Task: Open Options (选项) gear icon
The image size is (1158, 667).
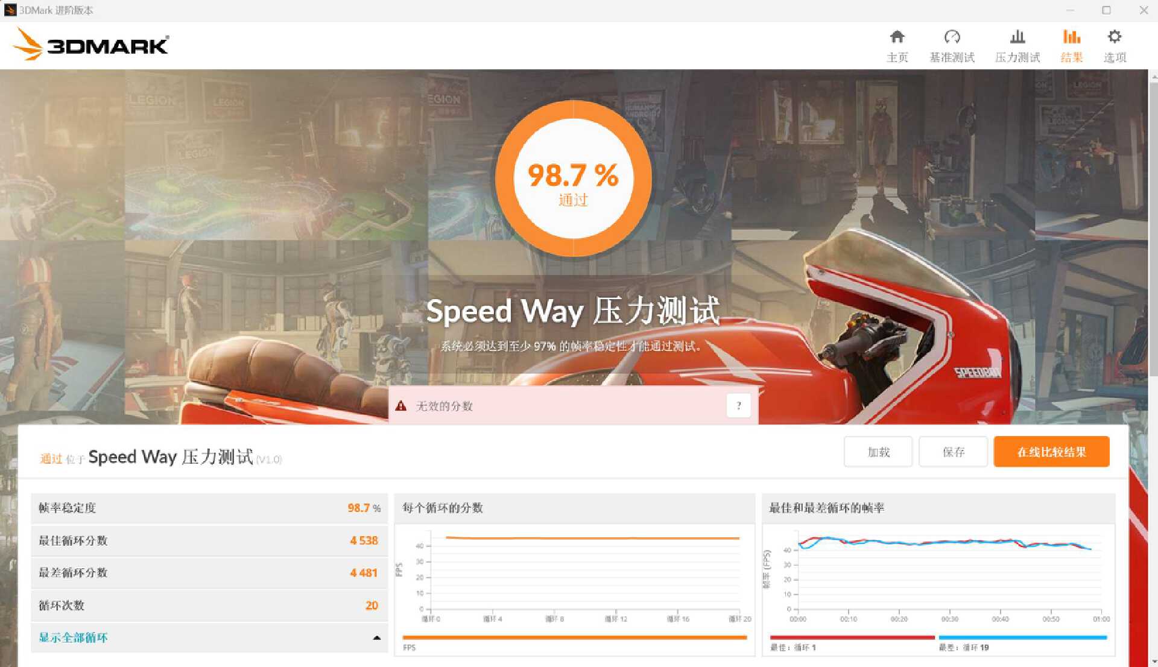Action: pyautogui.click(x=1115, y=37)
